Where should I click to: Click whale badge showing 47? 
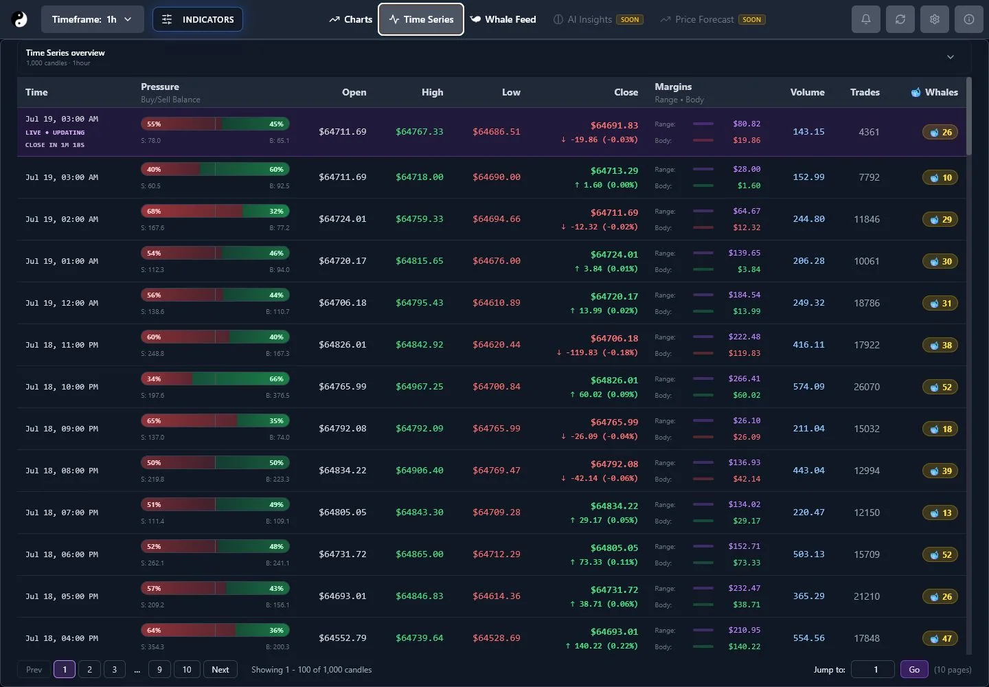pos(940,638)
